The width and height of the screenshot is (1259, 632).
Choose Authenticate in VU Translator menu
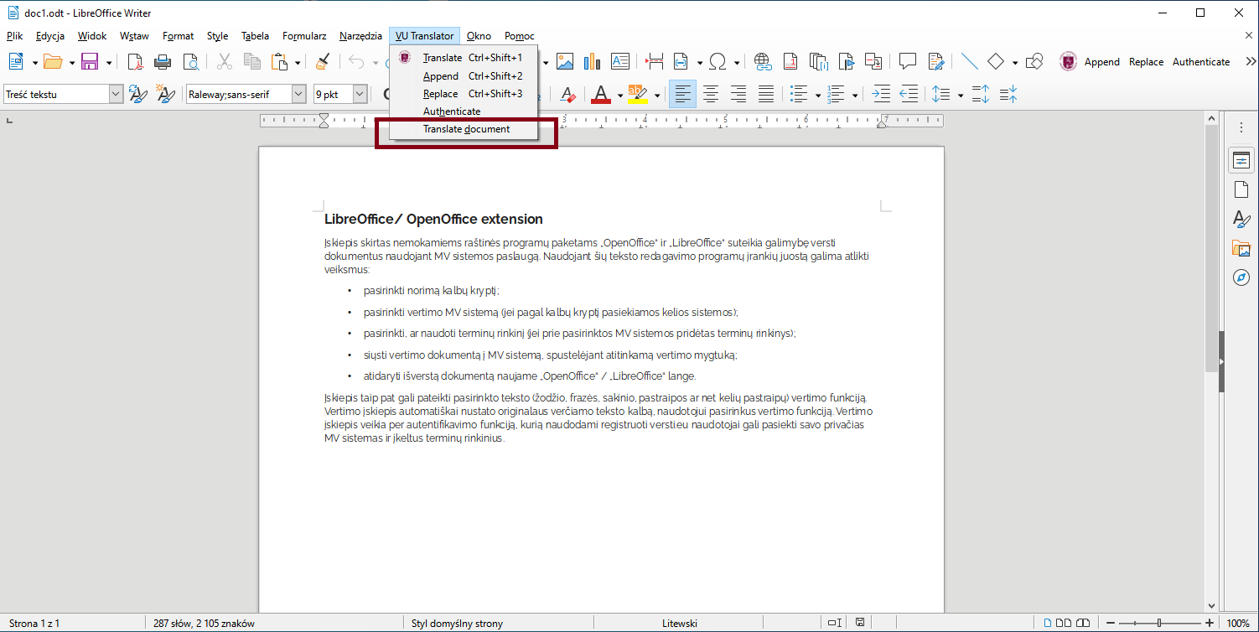coord(464,111)
